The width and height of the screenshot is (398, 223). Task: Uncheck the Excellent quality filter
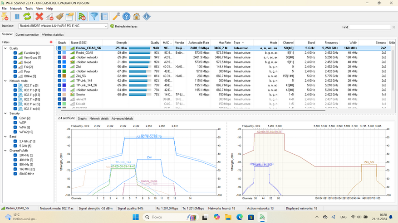[15, 53]
